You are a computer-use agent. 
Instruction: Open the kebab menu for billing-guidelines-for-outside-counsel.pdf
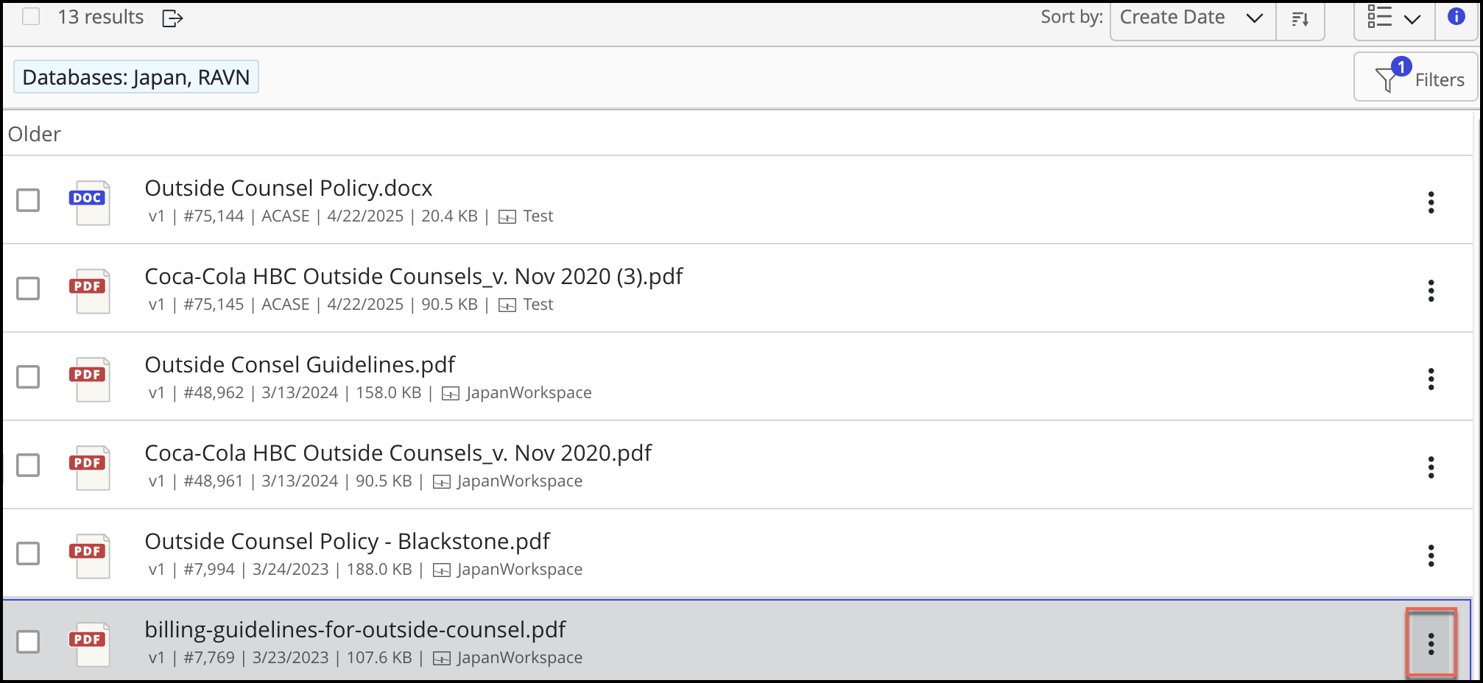coord(1431,644)
